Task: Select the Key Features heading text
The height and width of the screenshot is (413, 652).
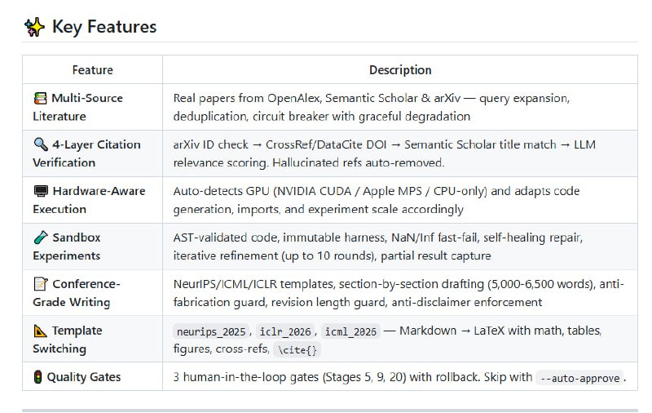Action: (x=104, y=27)
